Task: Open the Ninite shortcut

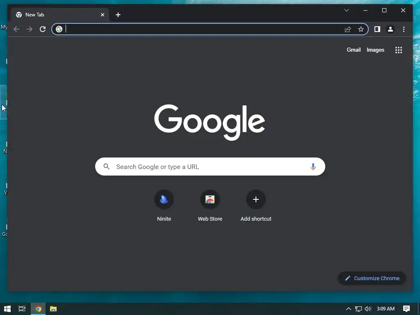Action: [164, 206]
